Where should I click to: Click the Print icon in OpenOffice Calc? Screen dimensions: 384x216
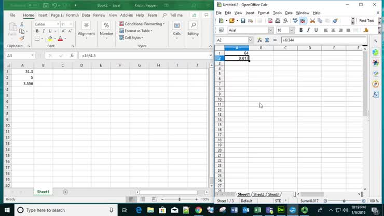point(278,21)
